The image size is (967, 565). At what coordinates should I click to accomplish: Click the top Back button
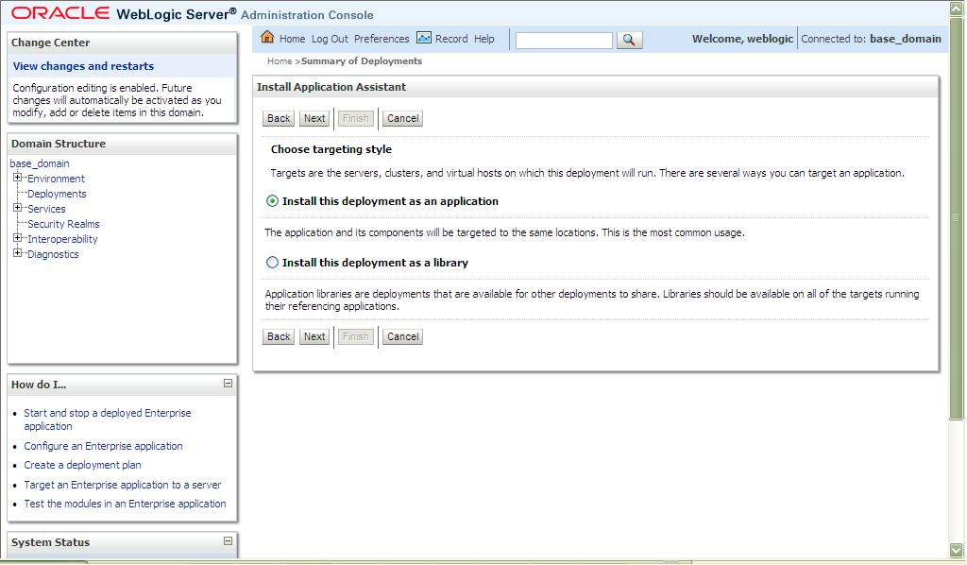(x=279, y=118)
